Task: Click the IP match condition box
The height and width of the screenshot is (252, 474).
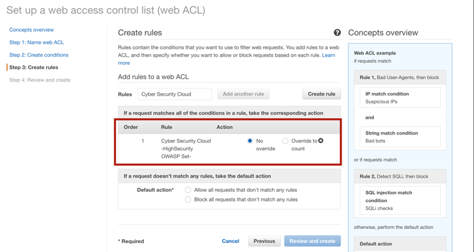Action: pyautogui.click(x=400, y=98)
